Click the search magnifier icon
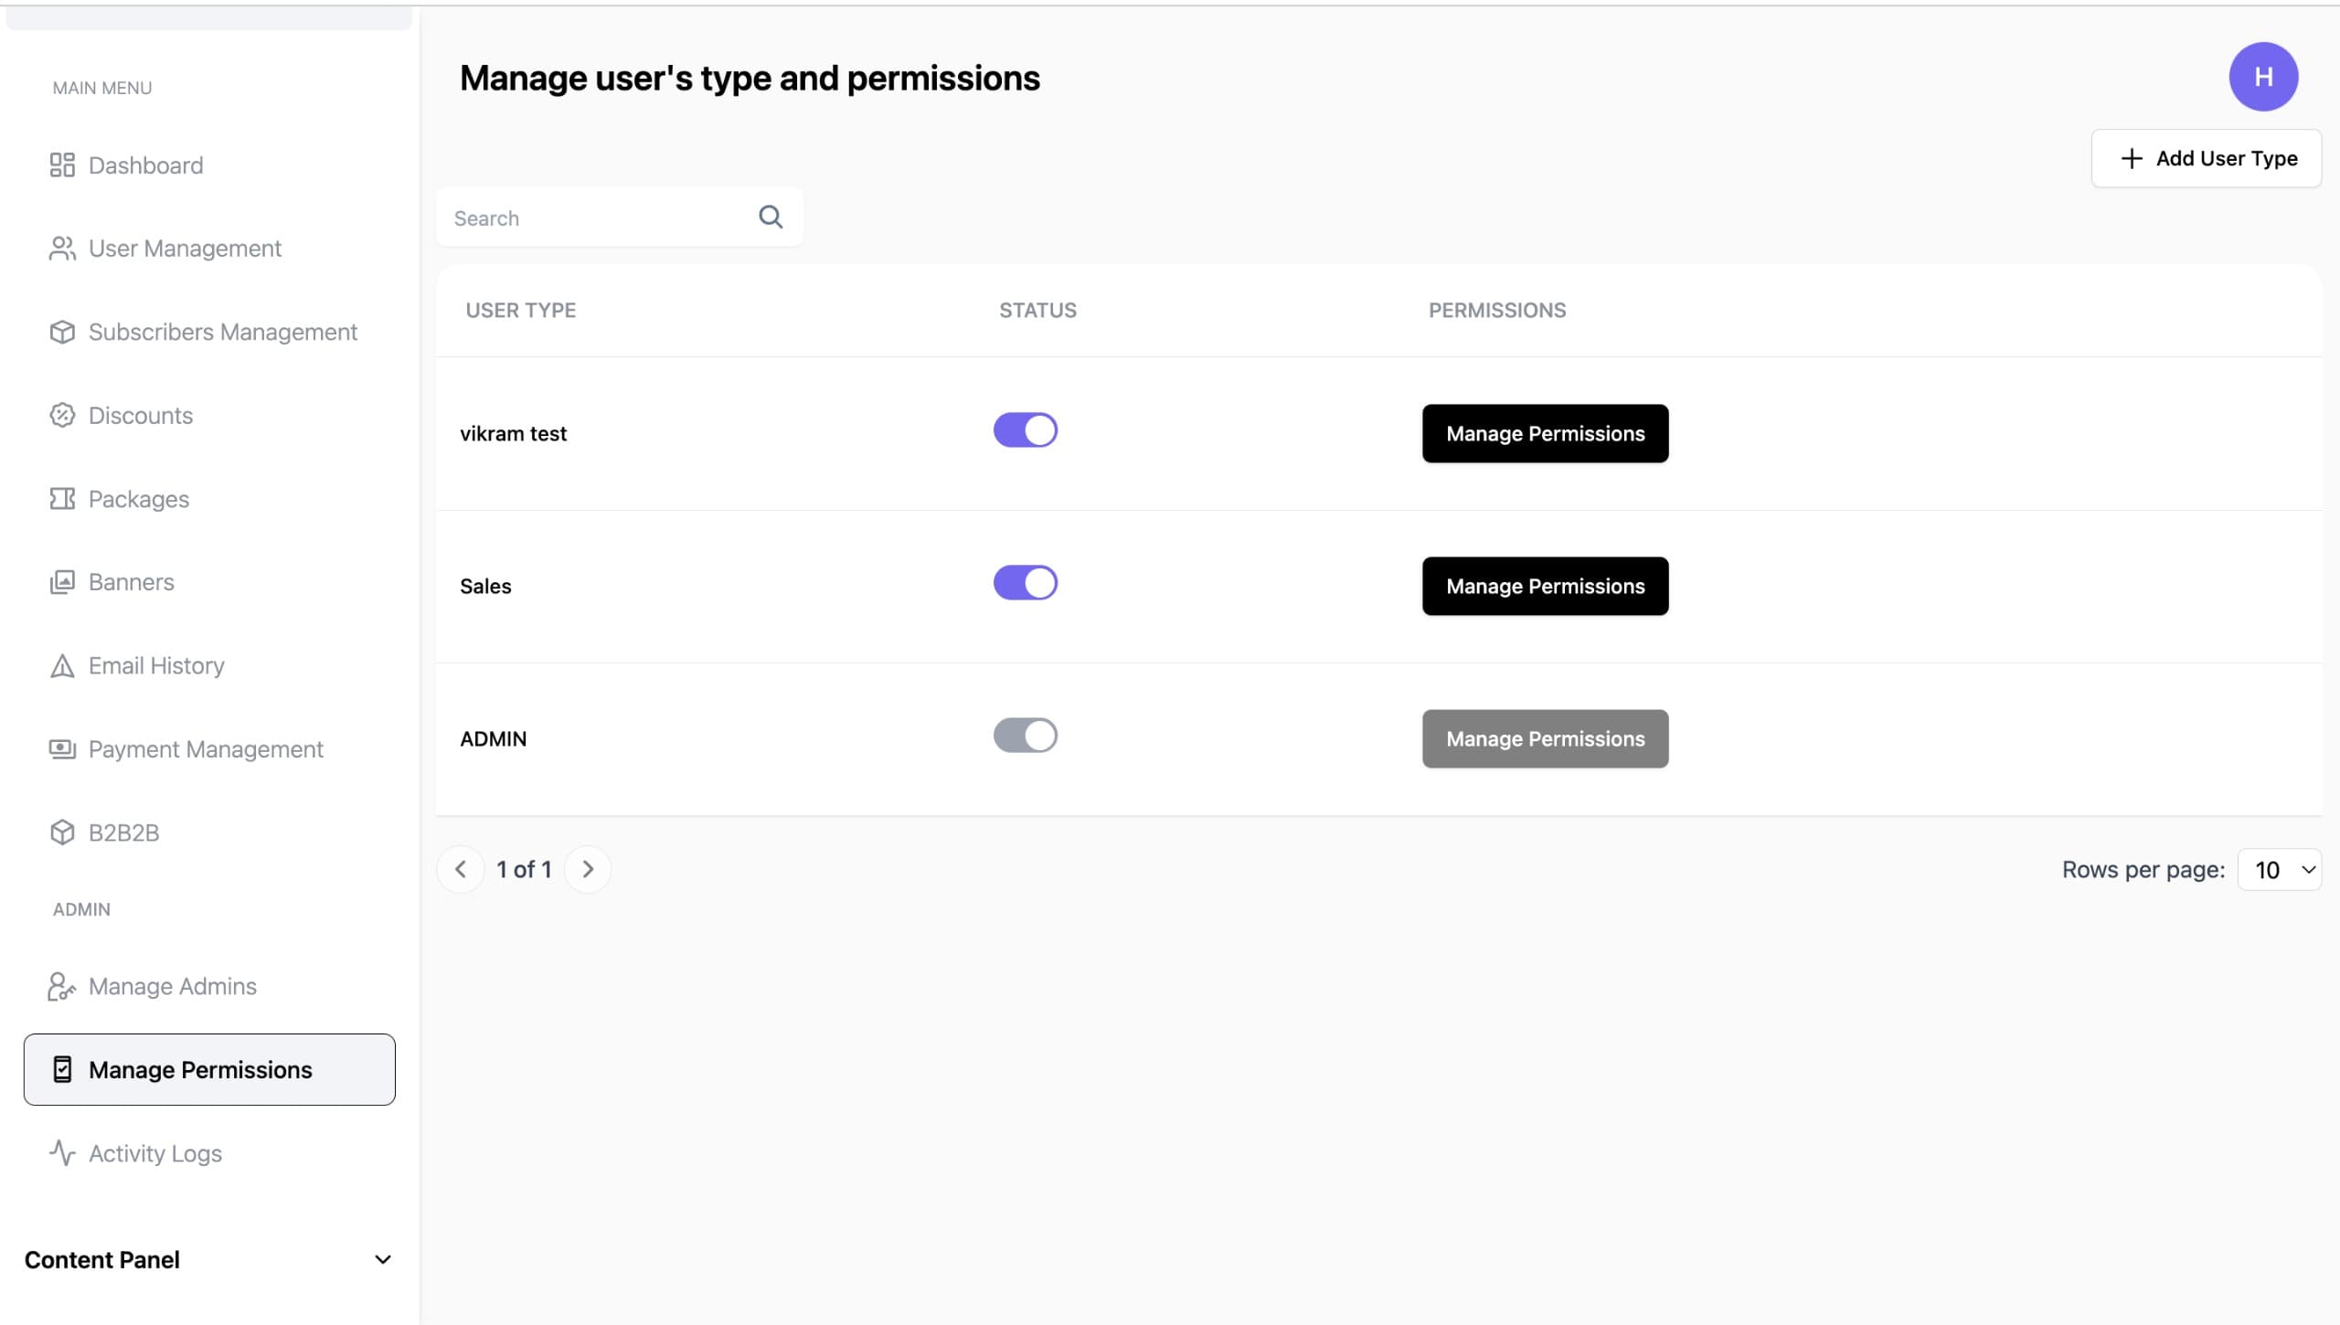 point(770,217)
